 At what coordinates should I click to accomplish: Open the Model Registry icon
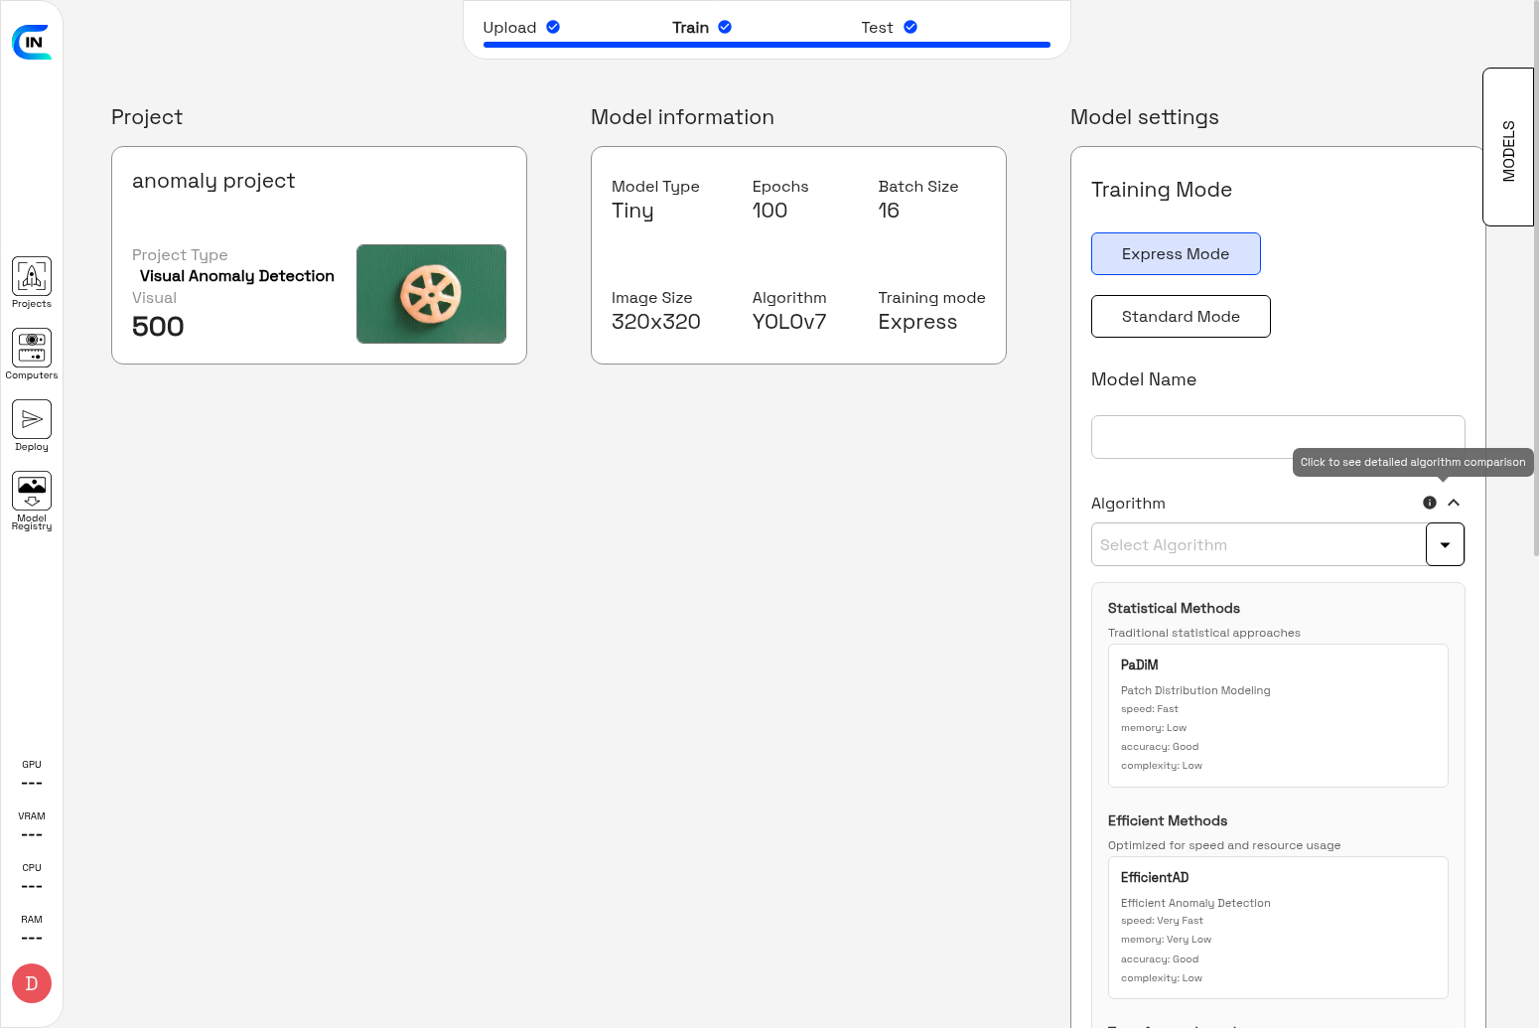pyautogui.click(x=32, y=492)
